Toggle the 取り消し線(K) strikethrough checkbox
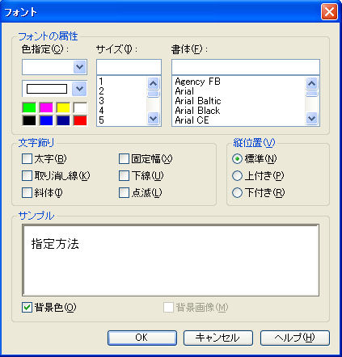342x357 pixels. (27, 176)
